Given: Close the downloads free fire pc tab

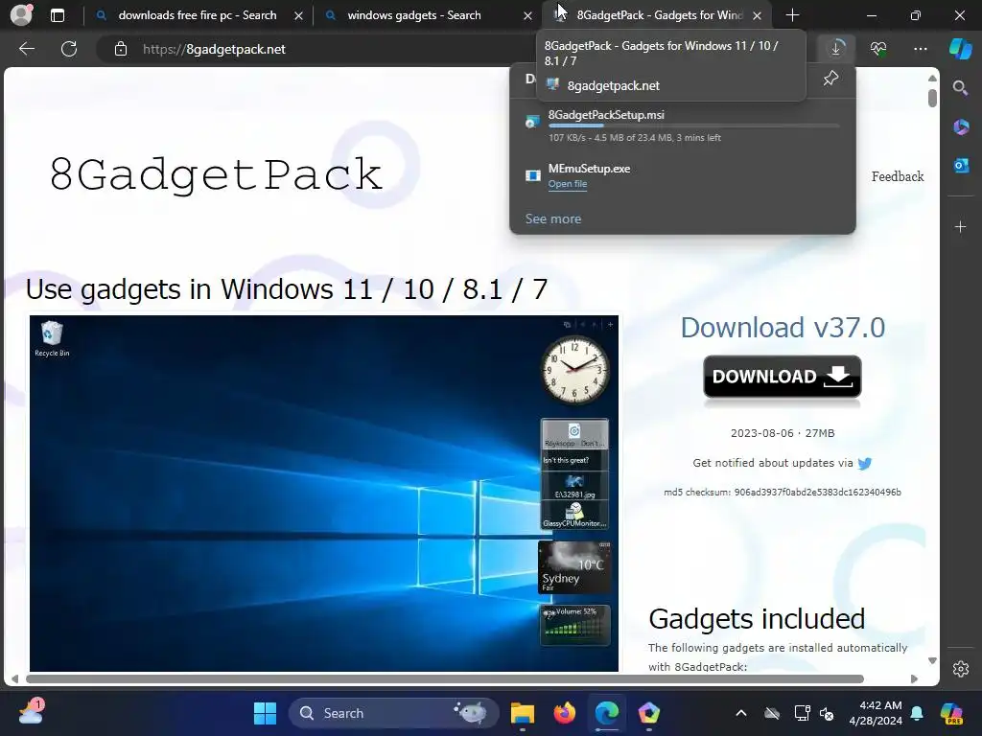Looking at the screenshot, I should click(299, 15).
